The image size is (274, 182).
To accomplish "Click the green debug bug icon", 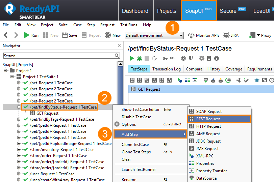I will click(140, 58).
